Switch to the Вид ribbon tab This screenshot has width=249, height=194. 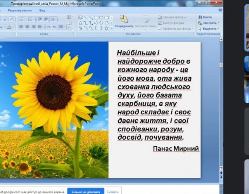(x=42, y=10)
